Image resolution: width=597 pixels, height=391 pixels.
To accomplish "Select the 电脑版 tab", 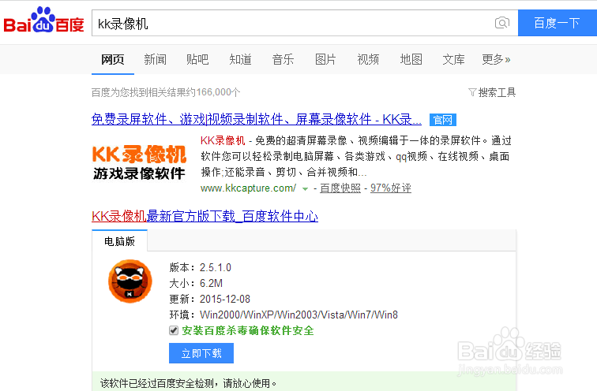I will tap(119, 241).
